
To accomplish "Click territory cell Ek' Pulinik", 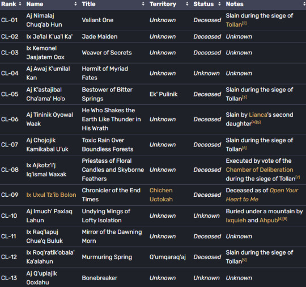I will click(164, 94).
